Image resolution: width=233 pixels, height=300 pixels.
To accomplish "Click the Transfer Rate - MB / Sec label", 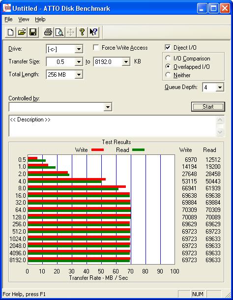I will (98, 277).
